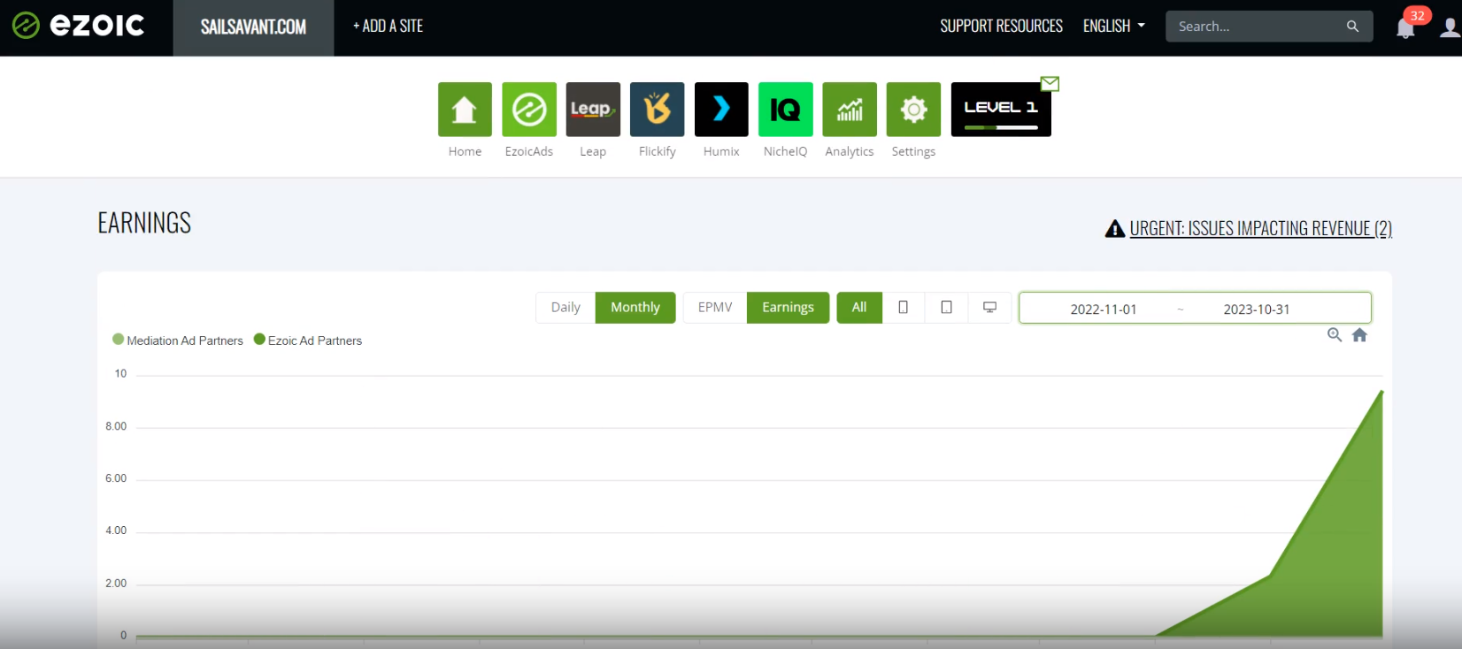Image resolution: width=1462 pixels, height=649 pixels.
Task: Click the Level 1 progress bar
Action: [x=1001, y=127]
